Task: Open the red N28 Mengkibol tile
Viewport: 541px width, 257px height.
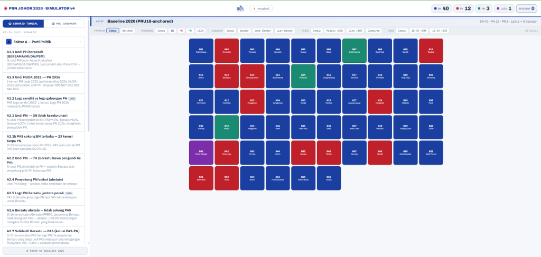Action: click(x=380, y=102)
